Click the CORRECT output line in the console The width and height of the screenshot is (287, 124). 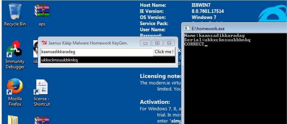pyautogui.click(x=194, y=44)
